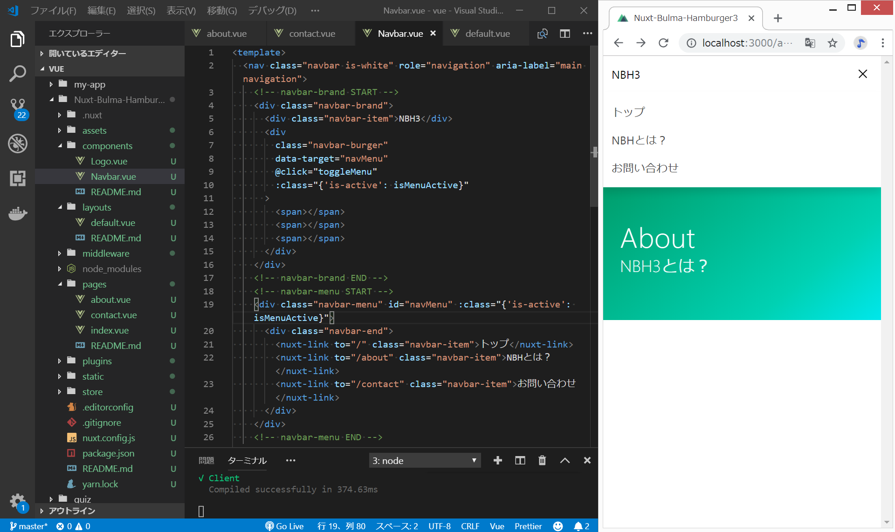Maximize terminal panel with up chevron
This screenshot has width=895, height=532.
pos(565,461)
